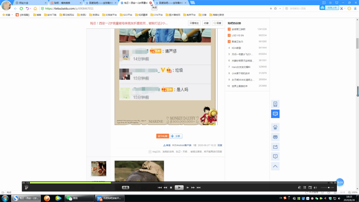Open the home page via house icon

(x=35, y=9)
